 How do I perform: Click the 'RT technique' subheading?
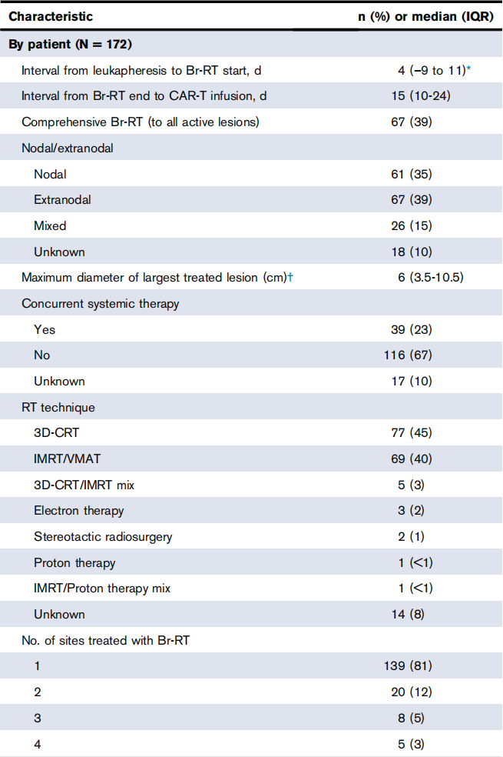[58, 407]
